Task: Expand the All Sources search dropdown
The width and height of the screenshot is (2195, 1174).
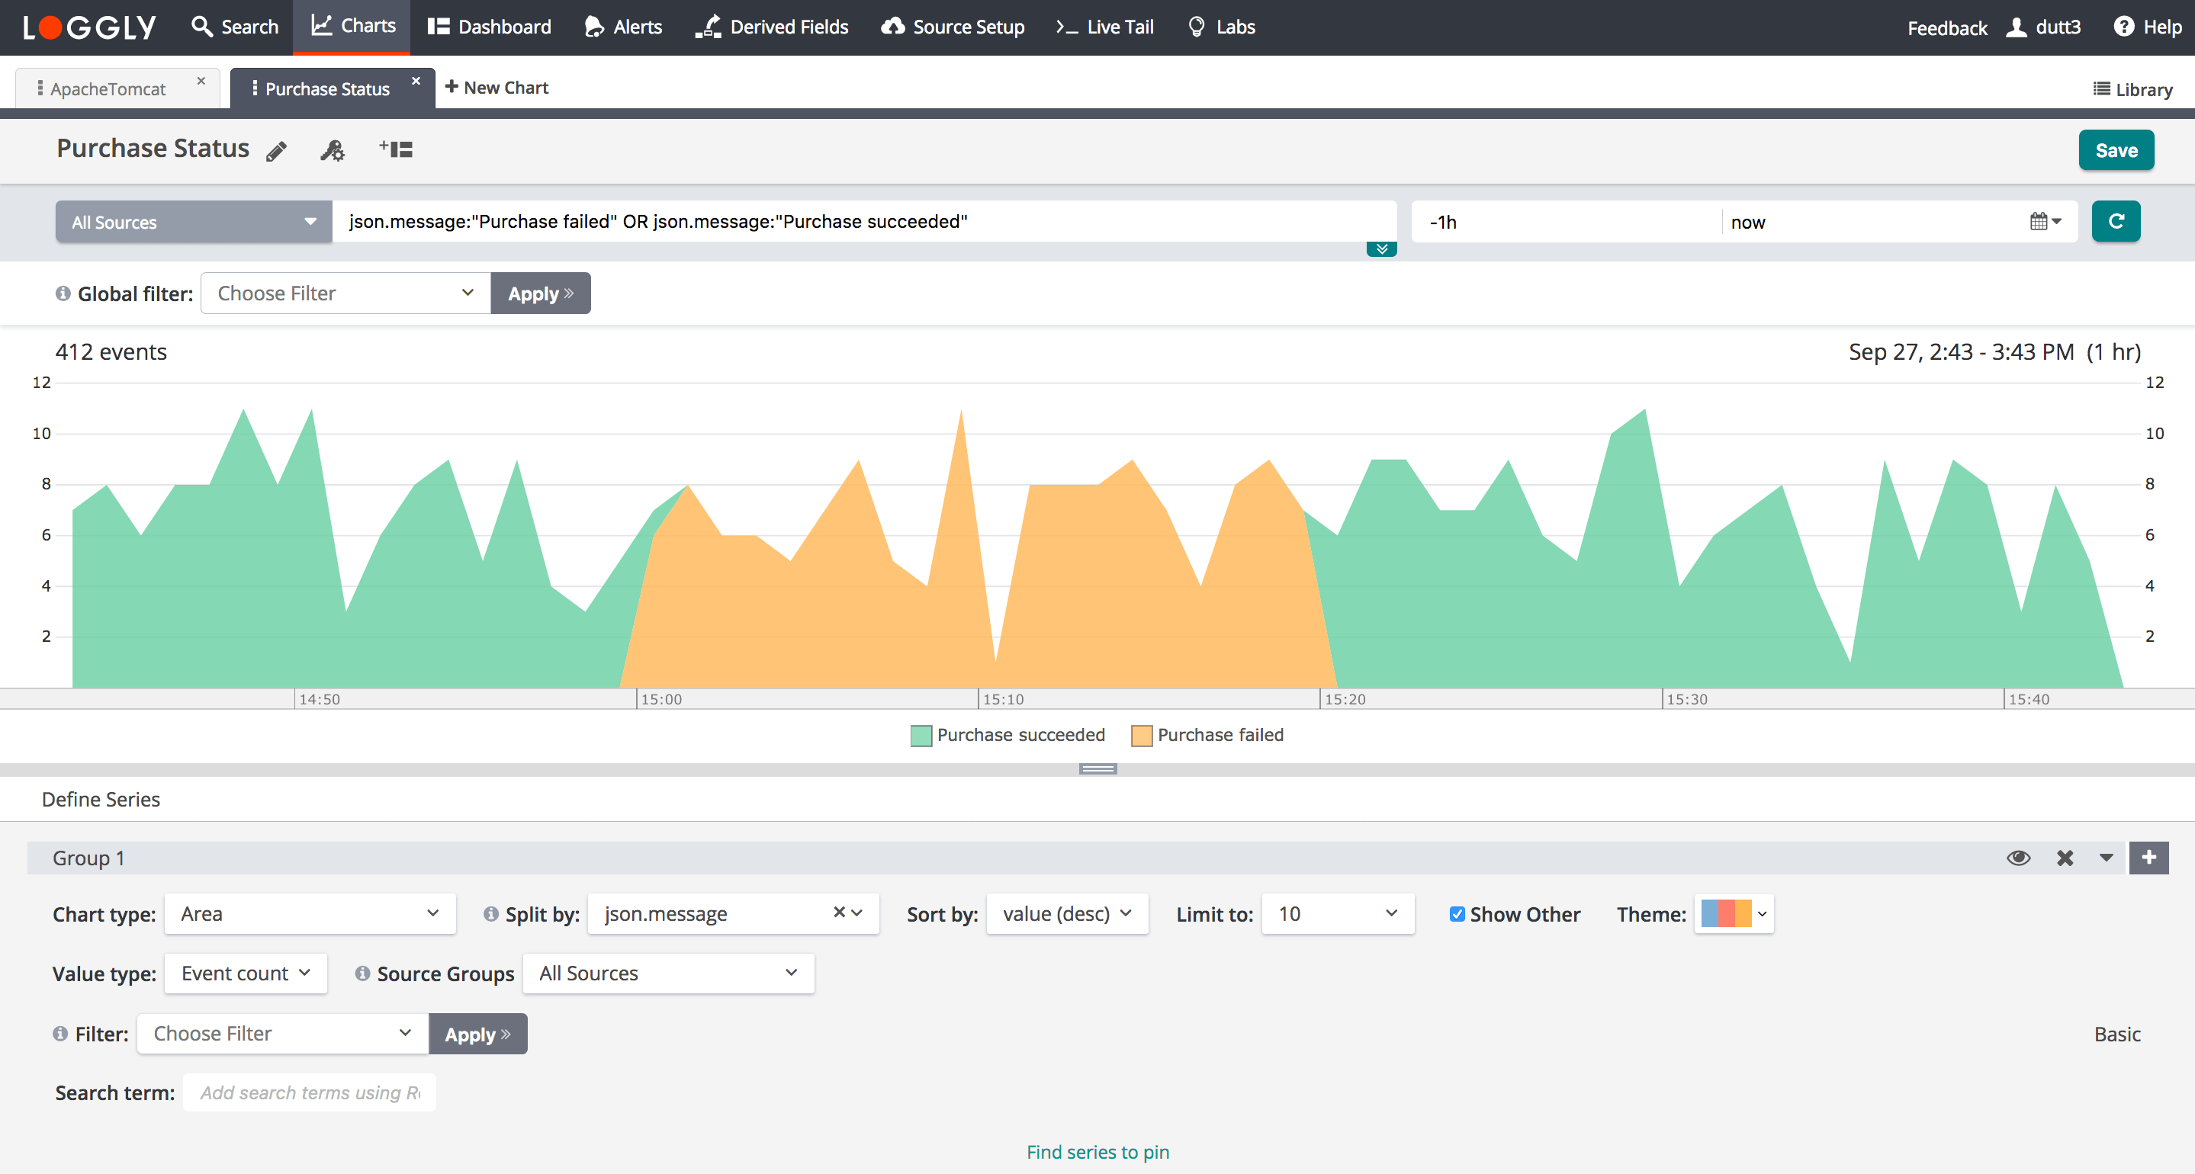Action: 194,223
